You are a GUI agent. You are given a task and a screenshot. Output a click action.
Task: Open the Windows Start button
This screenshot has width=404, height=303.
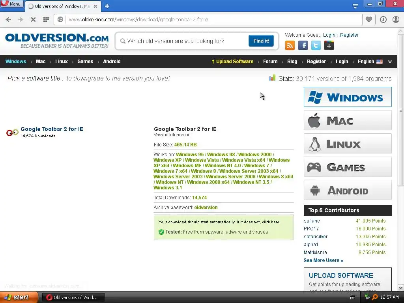[19, 297]
